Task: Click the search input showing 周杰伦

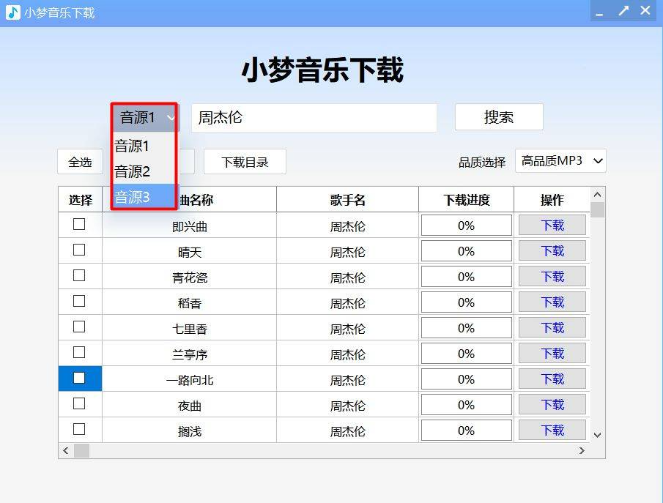Action: point(314,117)
